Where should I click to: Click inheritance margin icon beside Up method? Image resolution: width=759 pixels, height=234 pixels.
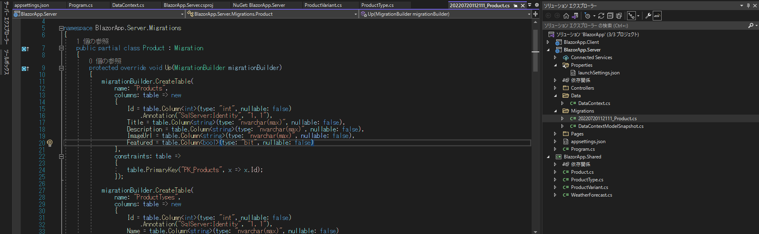(25, 68)
